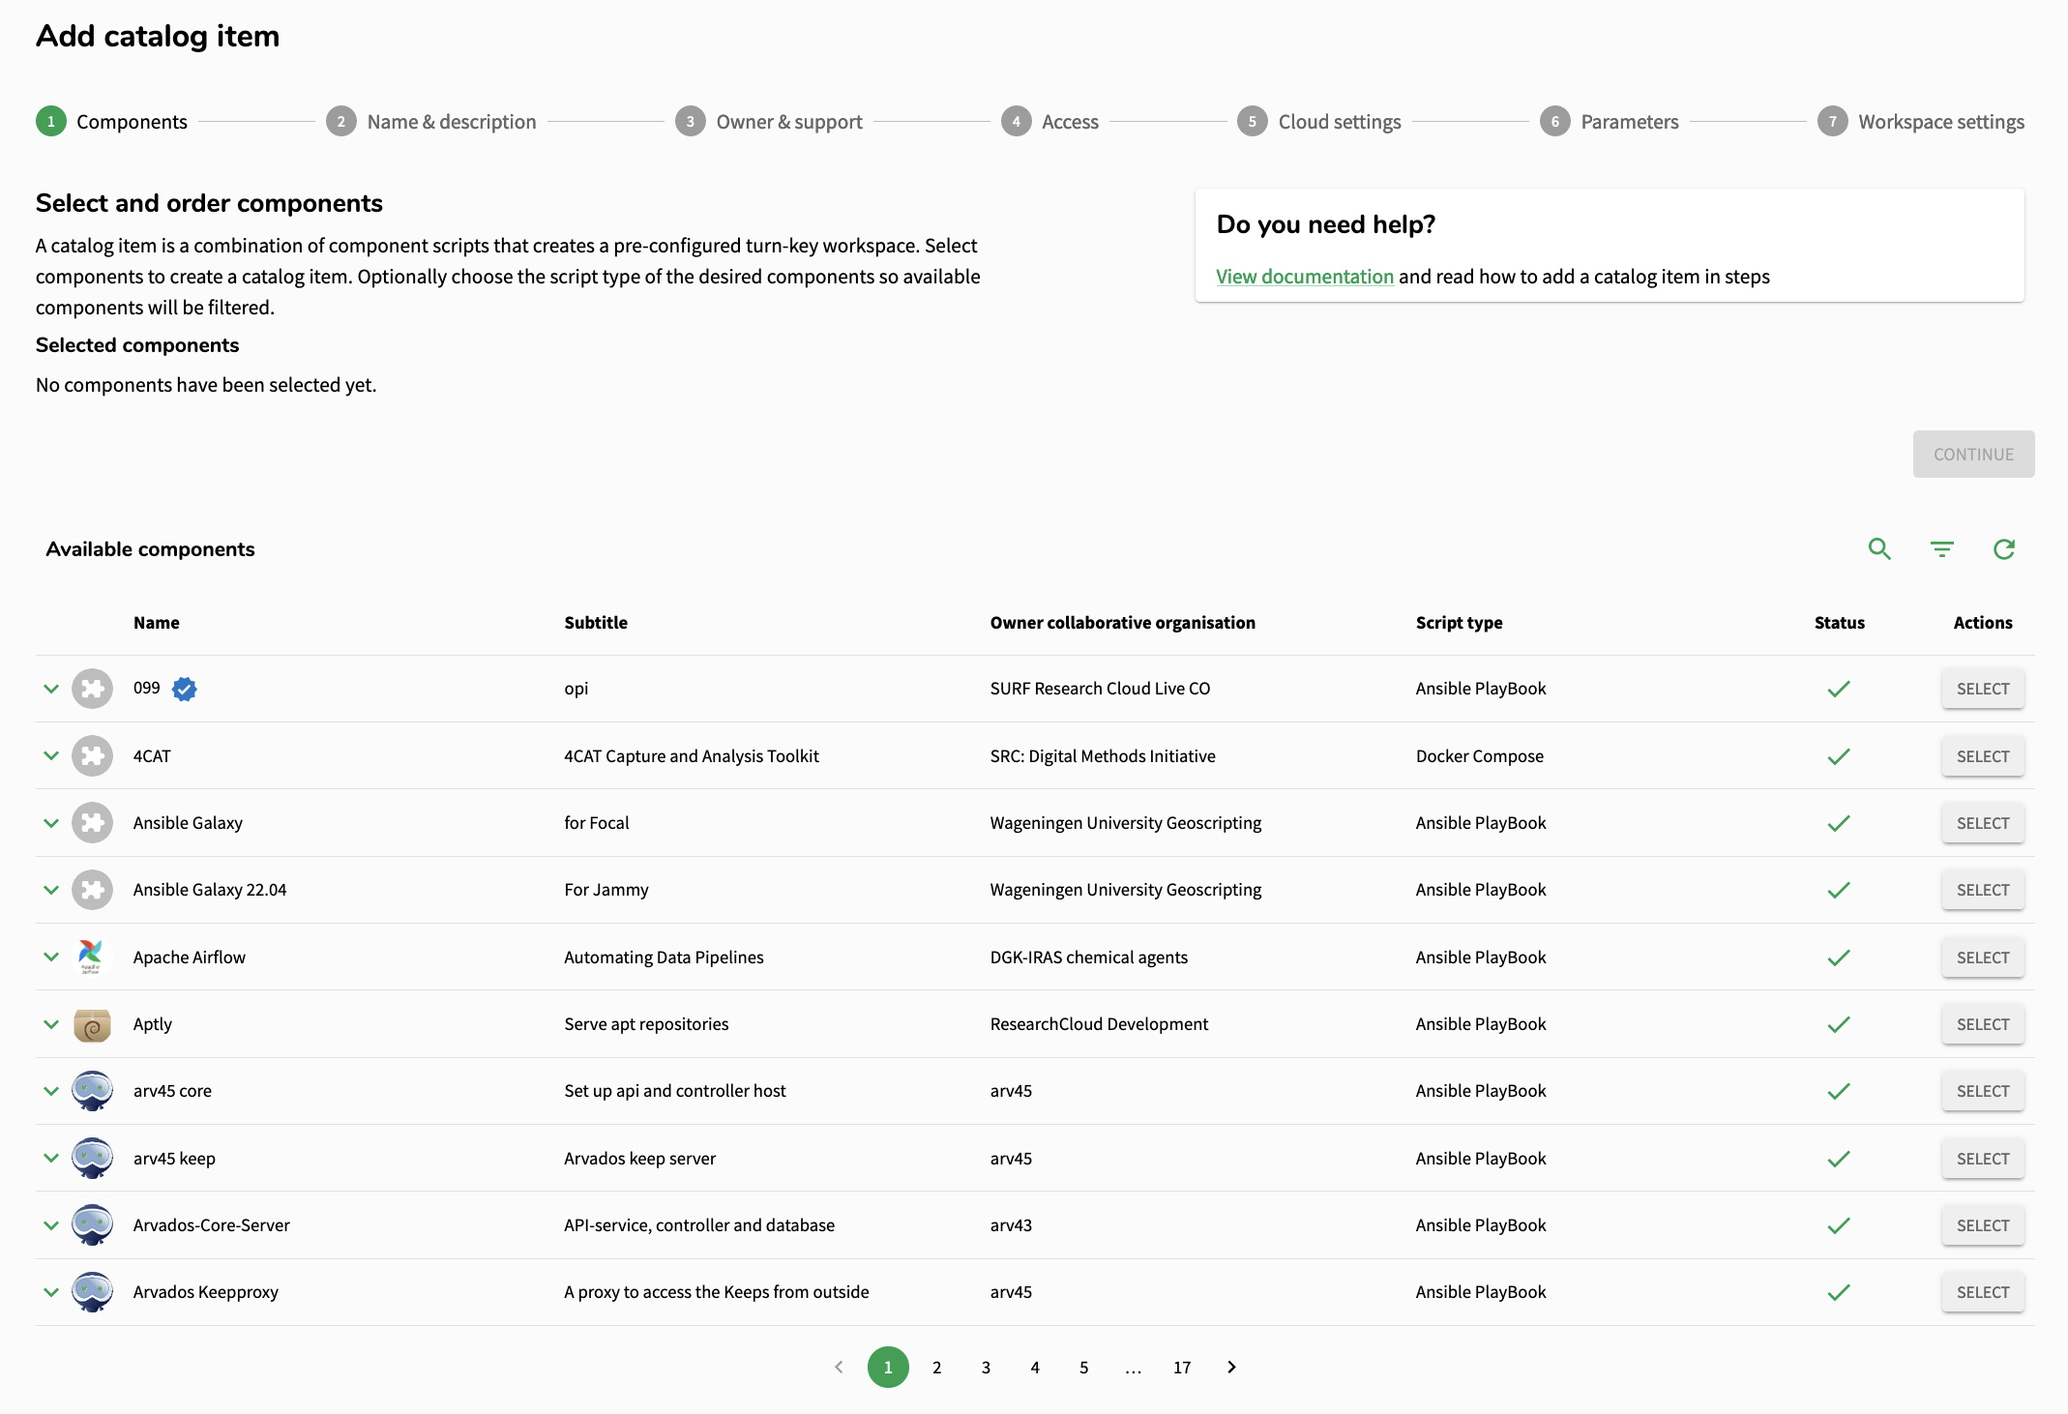Image resolution: width=2068 pixels, height=1414 pixels.
Task: Open the filter icon for available components
Action: (x=1941, y=549)
